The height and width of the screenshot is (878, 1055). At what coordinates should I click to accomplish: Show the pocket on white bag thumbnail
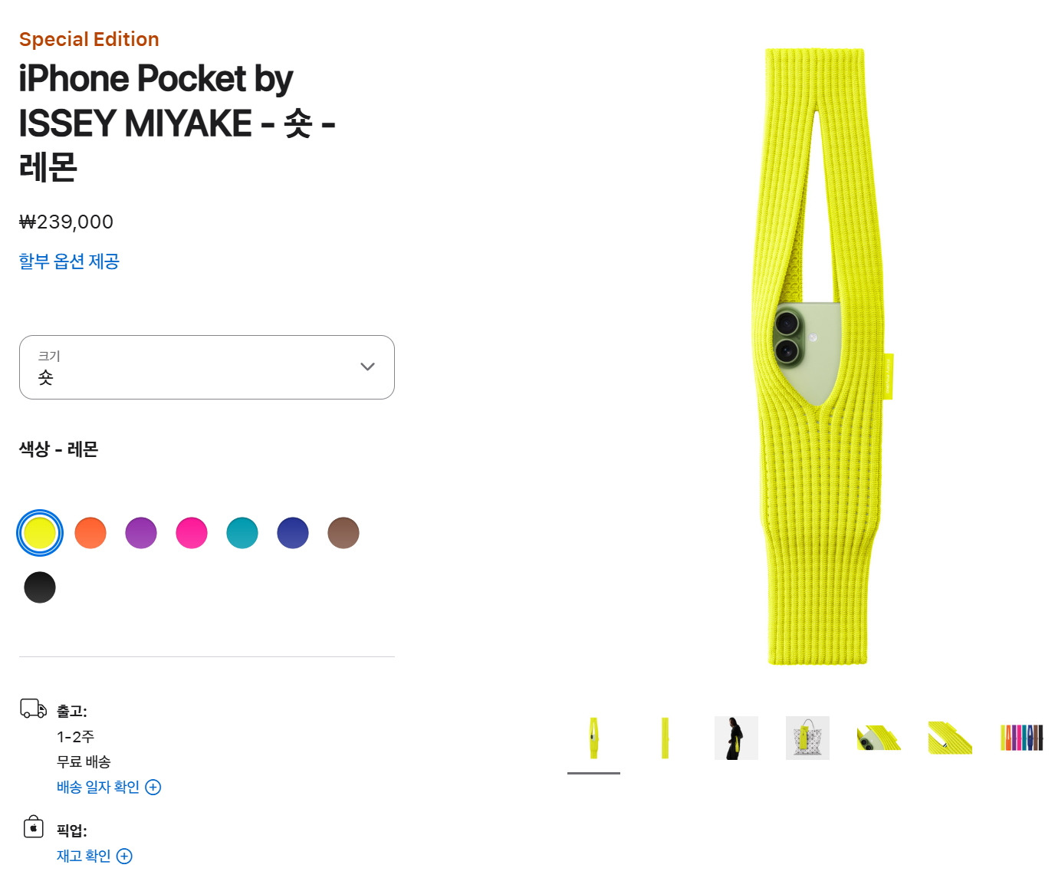[x=807, y=738]
